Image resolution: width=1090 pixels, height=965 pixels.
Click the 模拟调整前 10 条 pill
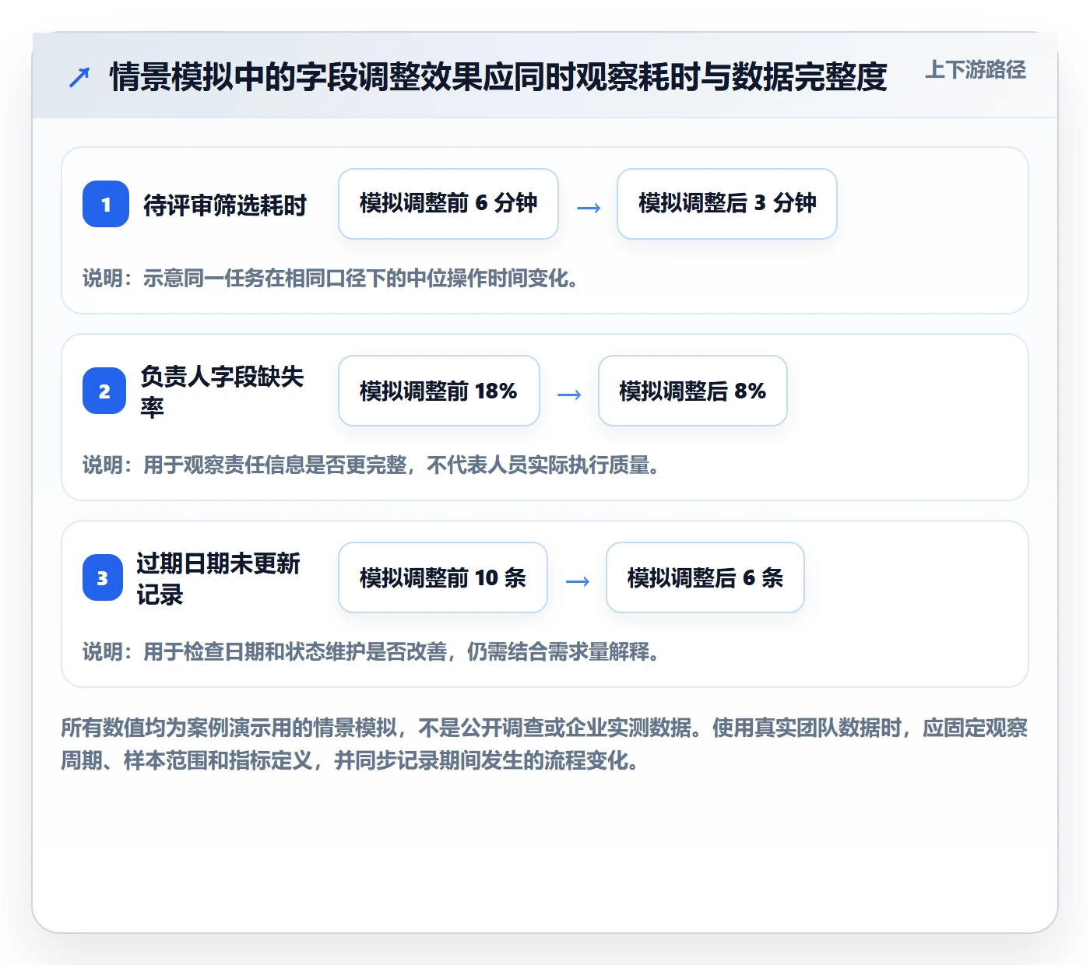coord(443,577)
